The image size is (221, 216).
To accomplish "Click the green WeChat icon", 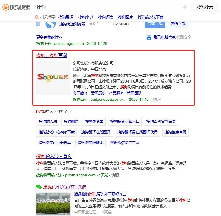I will click(39, 187).
